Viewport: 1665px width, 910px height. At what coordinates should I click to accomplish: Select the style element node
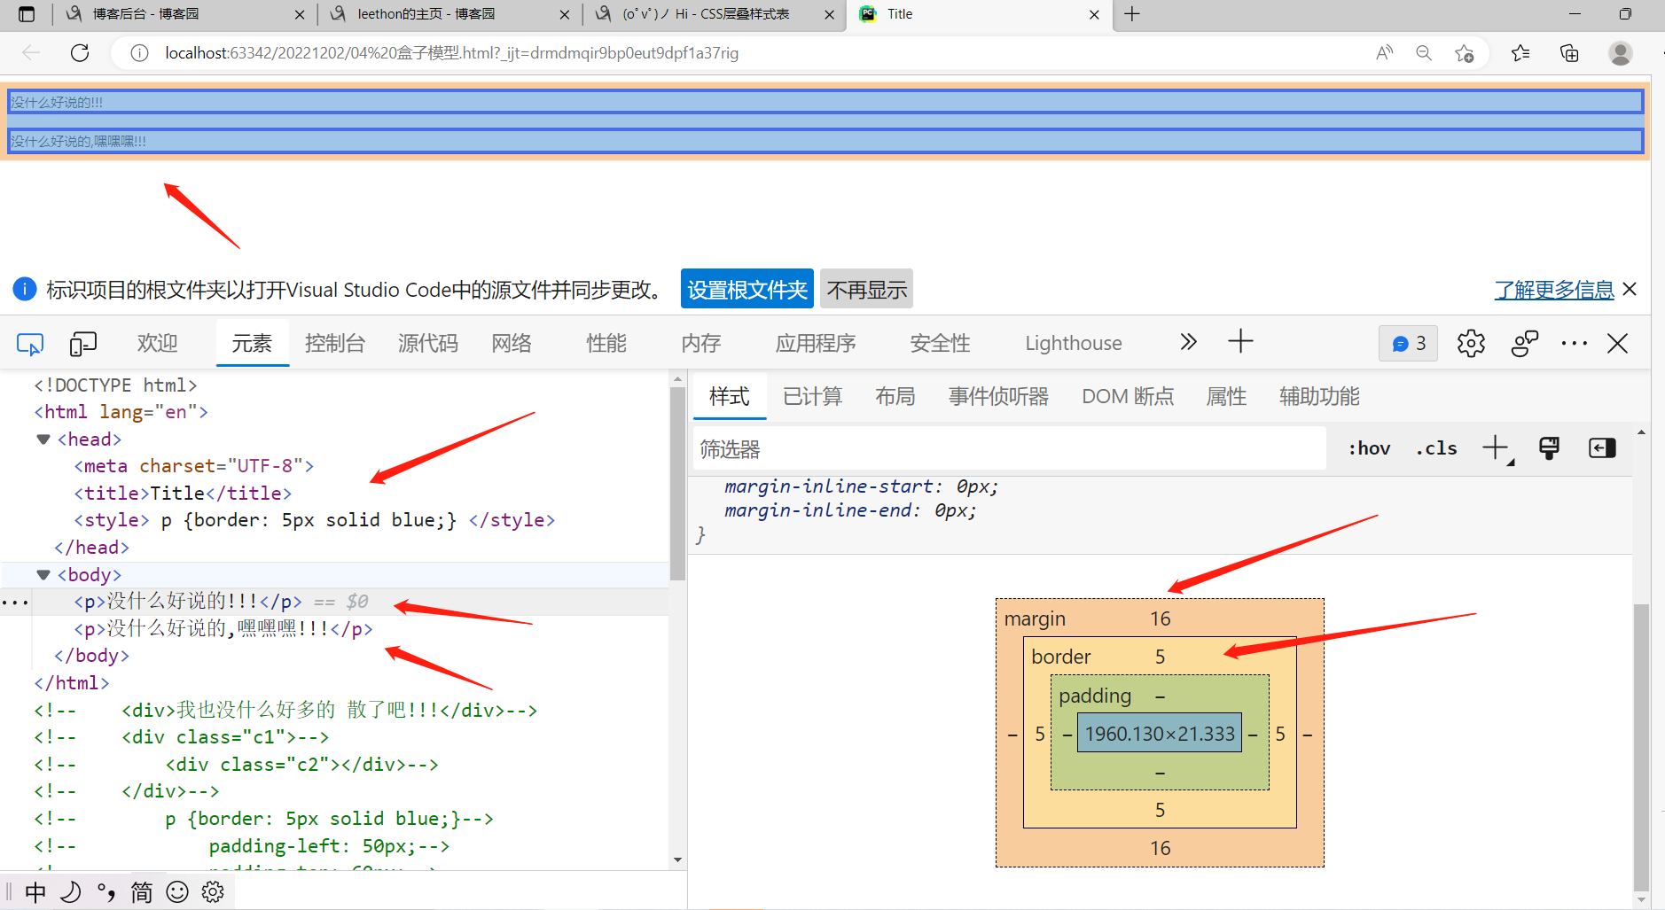(315, 520)
